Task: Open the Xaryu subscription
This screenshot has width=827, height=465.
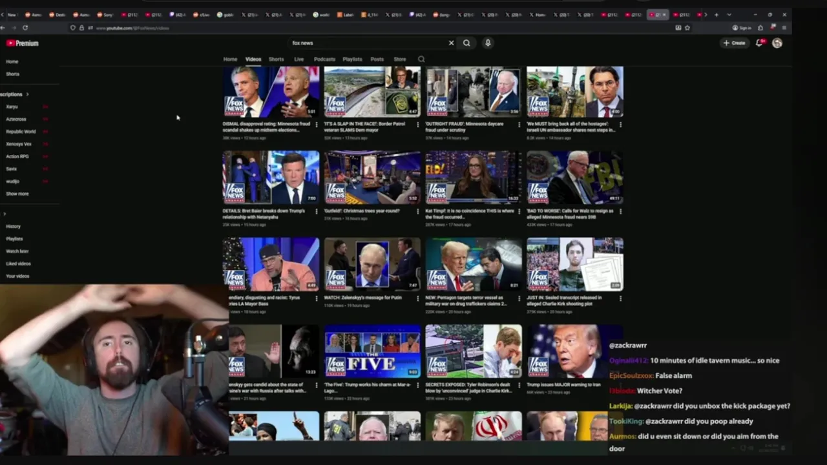Action: point(12,107)
